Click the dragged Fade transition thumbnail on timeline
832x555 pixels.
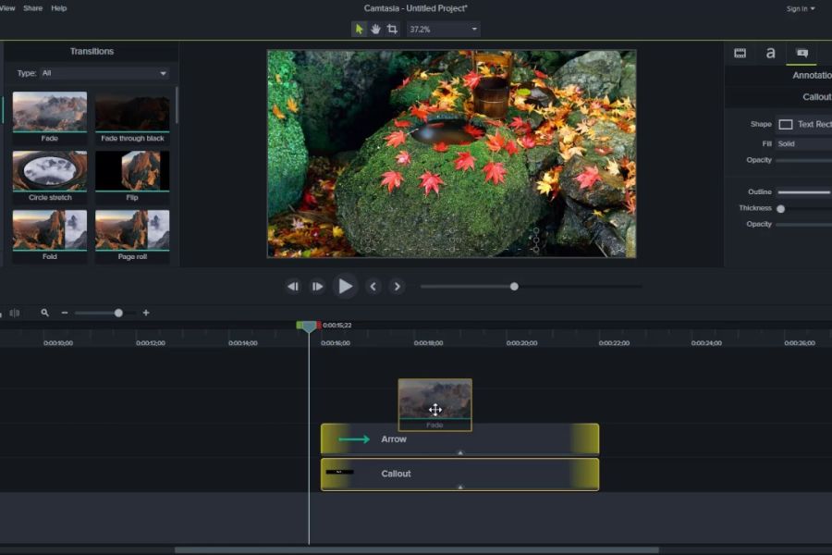435,405
